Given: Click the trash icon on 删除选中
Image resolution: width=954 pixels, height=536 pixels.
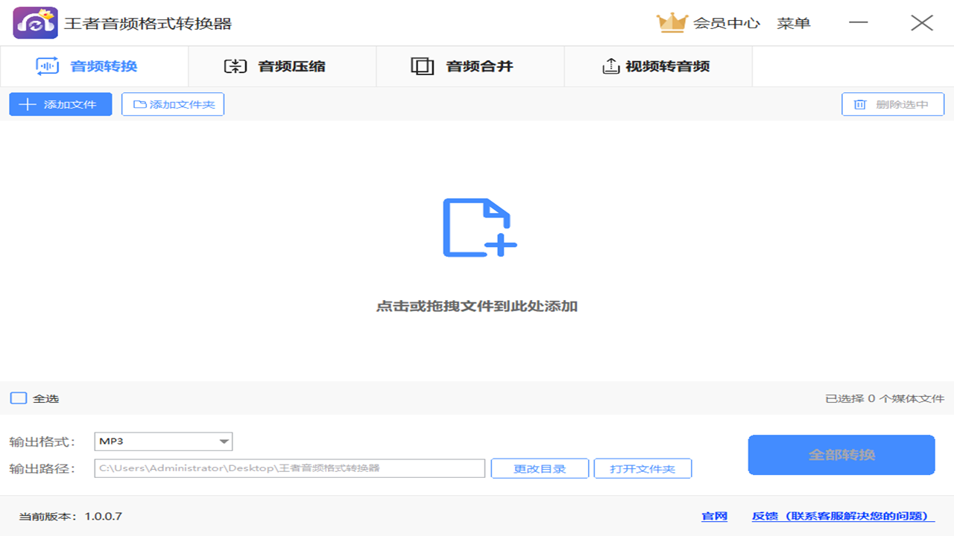Looking at the screenshot, I should pos(858,104).
